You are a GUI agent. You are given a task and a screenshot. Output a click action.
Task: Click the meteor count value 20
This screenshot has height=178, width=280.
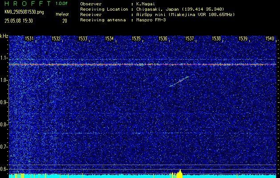(x=65, y=21)
